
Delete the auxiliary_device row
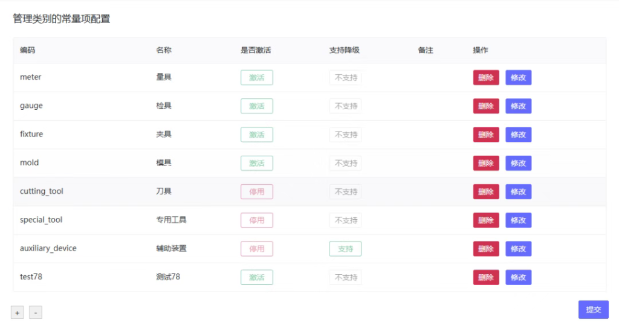click(x=486, y=249)
